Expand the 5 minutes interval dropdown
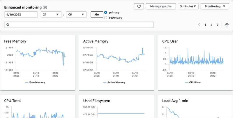233x118 pixels. pyautogui.click(x=188, y=6)
